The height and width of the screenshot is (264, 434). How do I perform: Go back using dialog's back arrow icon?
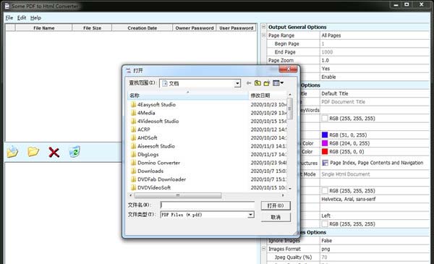pyautogui.click(x=249, y=83)
